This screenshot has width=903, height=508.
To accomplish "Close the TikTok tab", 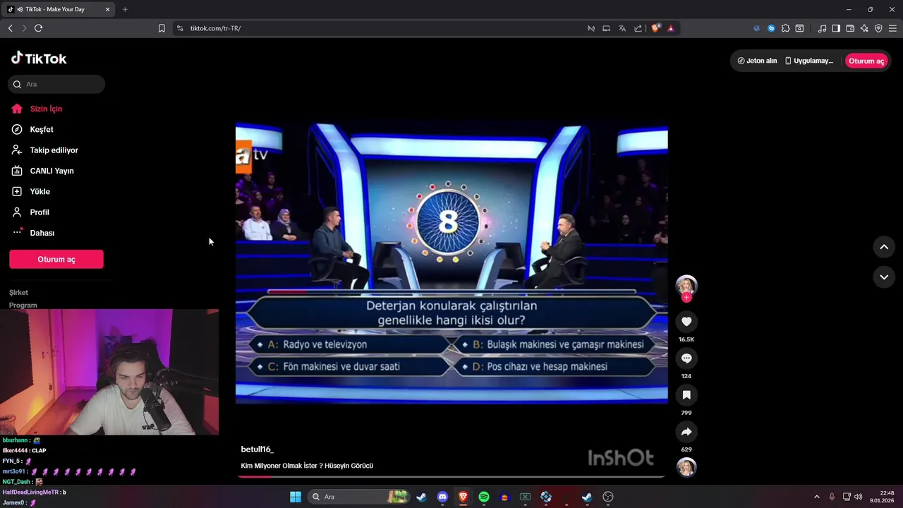I will click(107, 9).
